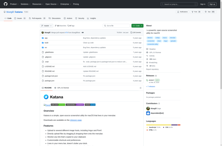Open Readme link in About sidebar
The width and height of the screenshot is (222, 146).
coord(151,49)
